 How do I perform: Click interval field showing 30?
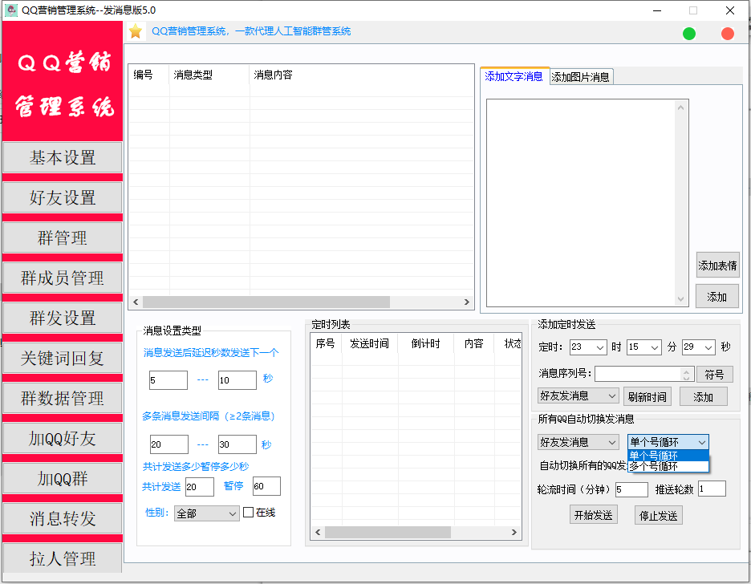pos(237,444)
